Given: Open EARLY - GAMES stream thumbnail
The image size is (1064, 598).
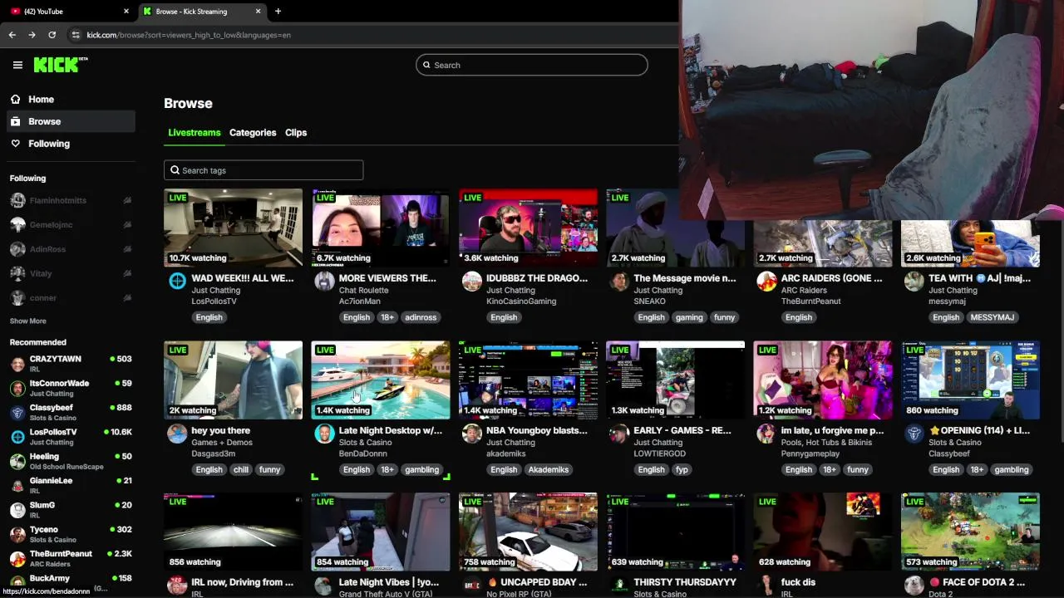Looking at the screenshot, I should [675, 380].
